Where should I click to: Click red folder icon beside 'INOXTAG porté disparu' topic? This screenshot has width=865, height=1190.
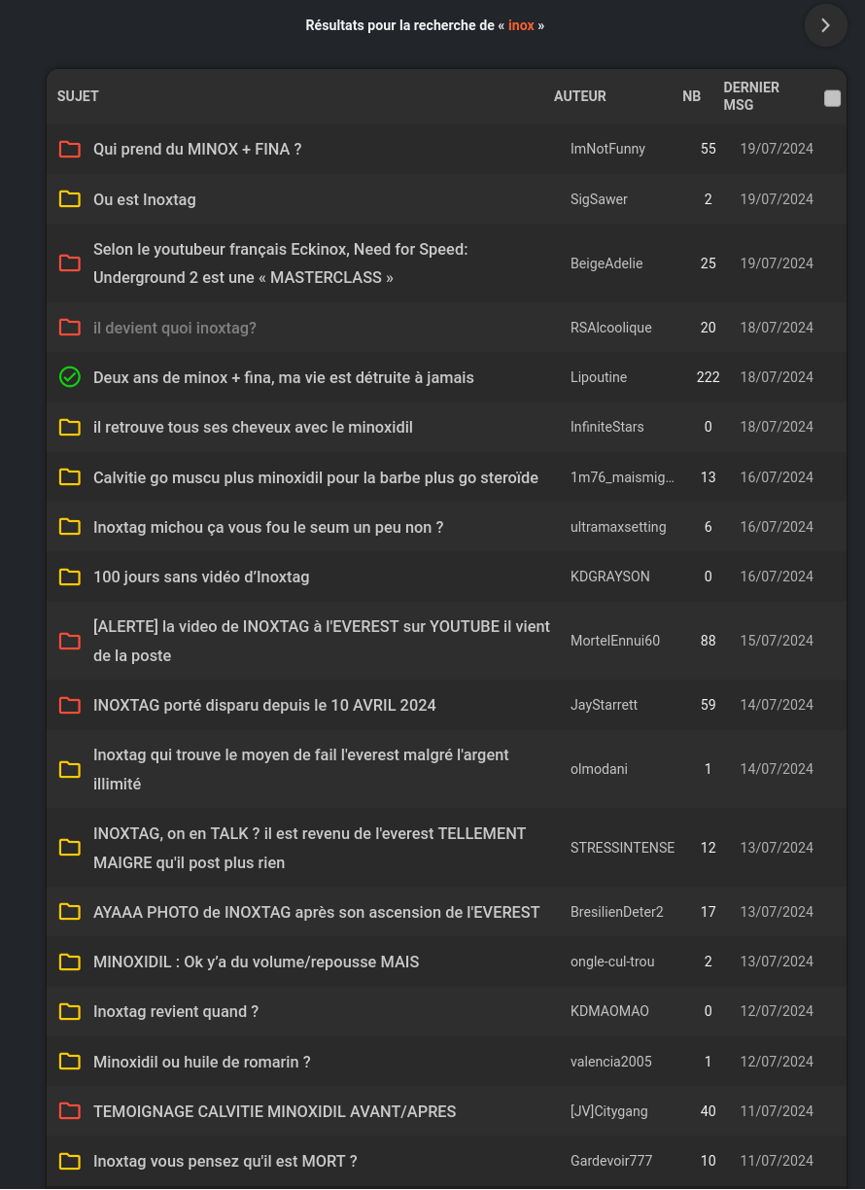coord(69,705)
